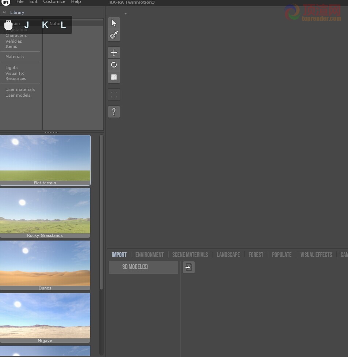Viewport: 348px width, 357px height.
Task: Select Items in the Library list
Action: pos(11,46)
